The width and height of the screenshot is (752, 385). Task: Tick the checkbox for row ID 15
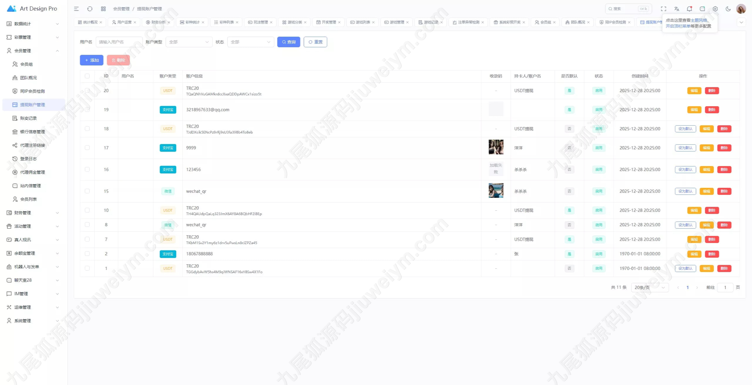pos(87,191)
